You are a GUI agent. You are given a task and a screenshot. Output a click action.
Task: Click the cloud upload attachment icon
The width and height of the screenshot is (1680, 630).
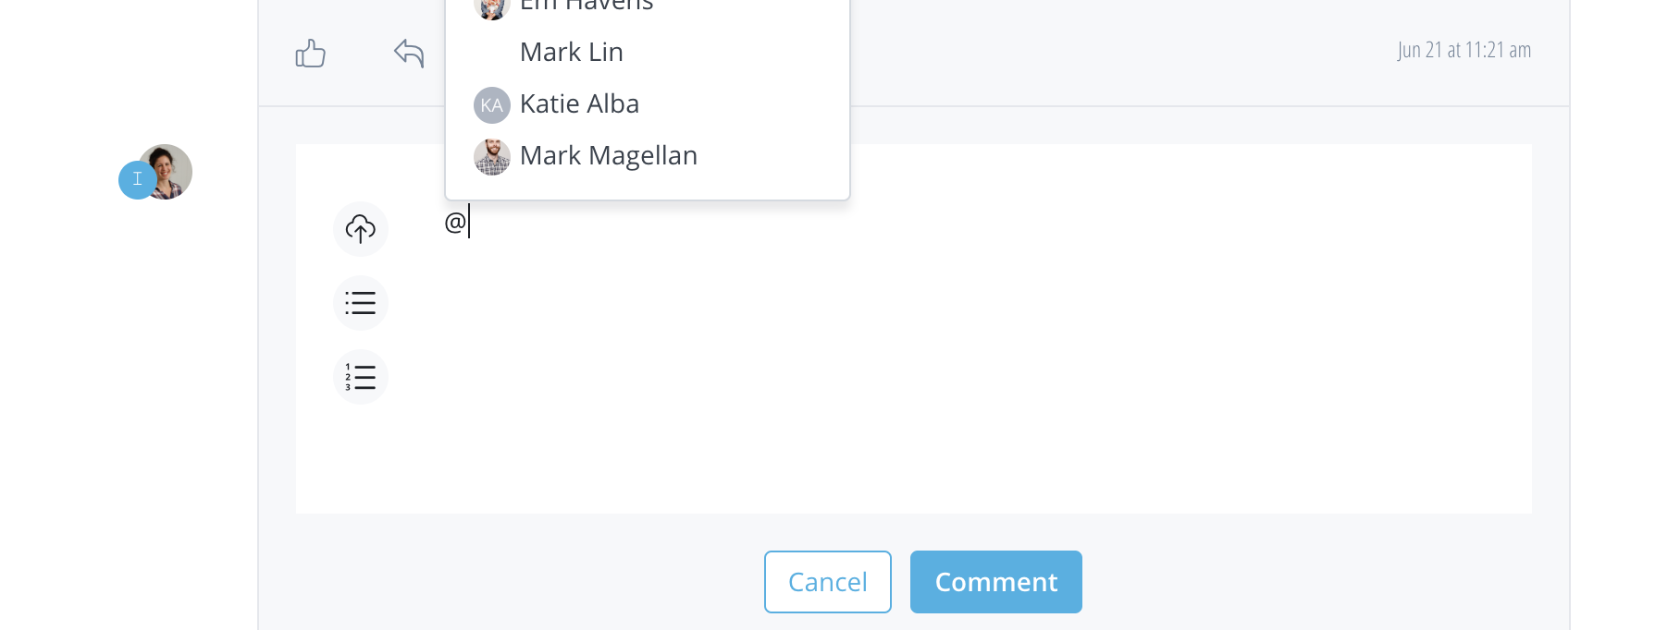(x=361, y=229)
